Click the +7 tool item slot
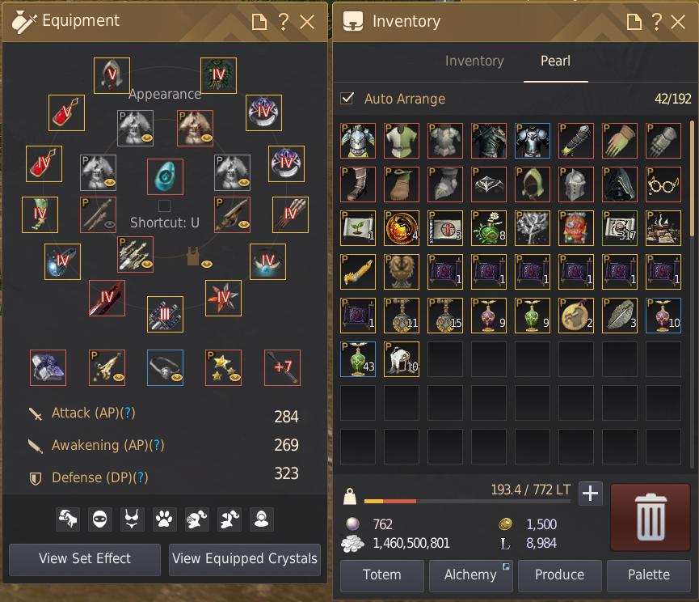This screenshot has height=602, width=699. click(x=282, y=367)
